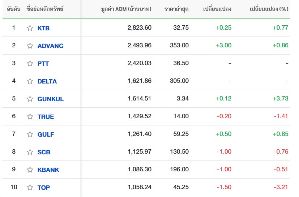Mark GULF as favorite star
299x197 pixels.
30,134
